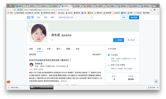The image size is (166, 99).
Task: Click the browser address bar URL
Action: pyautogui.click(x=47, y=10)
